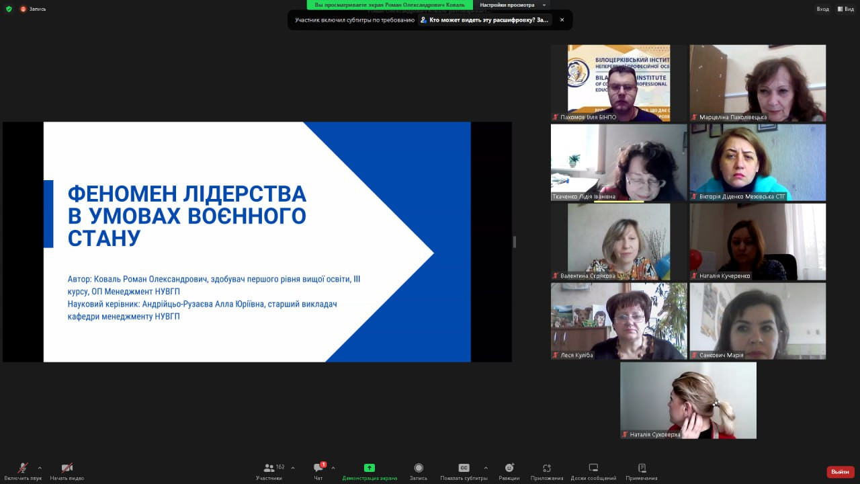
Task: Click the Участник включил субтитры по требованию text
Action: pos(355,20)
